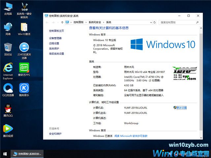The width and height of the screenshot is (211, 158).
Task: Expand chevron after 控制面板 breadcrumb
Action: [86, 22]
